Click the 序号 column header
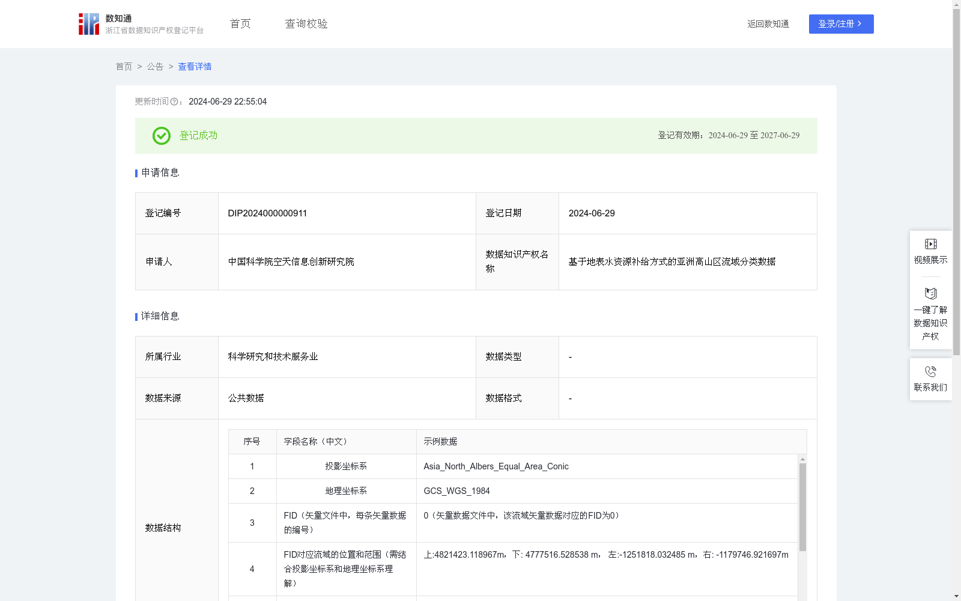This screenshot has height=601, width=961. [252, 442]
